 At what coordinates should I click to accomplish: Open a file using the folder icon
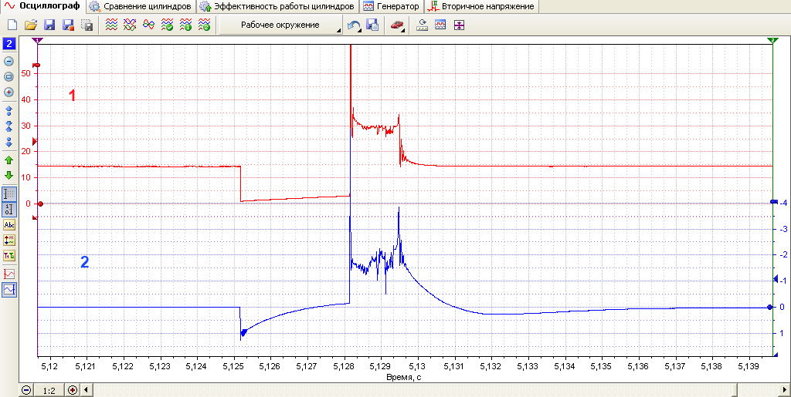pyautogui.click(x=31, y=25)
